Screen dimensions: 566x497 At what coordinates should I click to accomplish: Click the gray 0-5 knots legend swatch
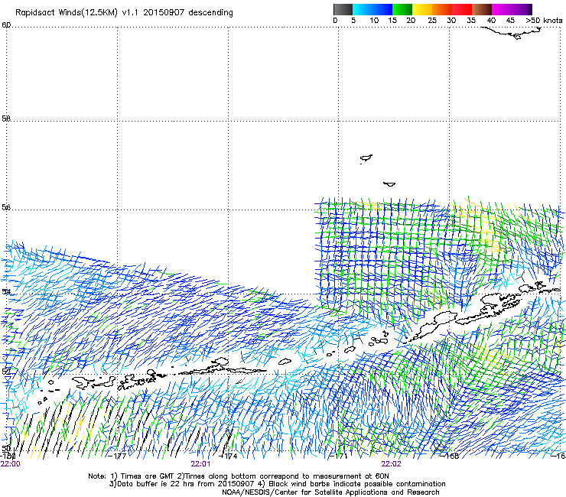point(343,9)
